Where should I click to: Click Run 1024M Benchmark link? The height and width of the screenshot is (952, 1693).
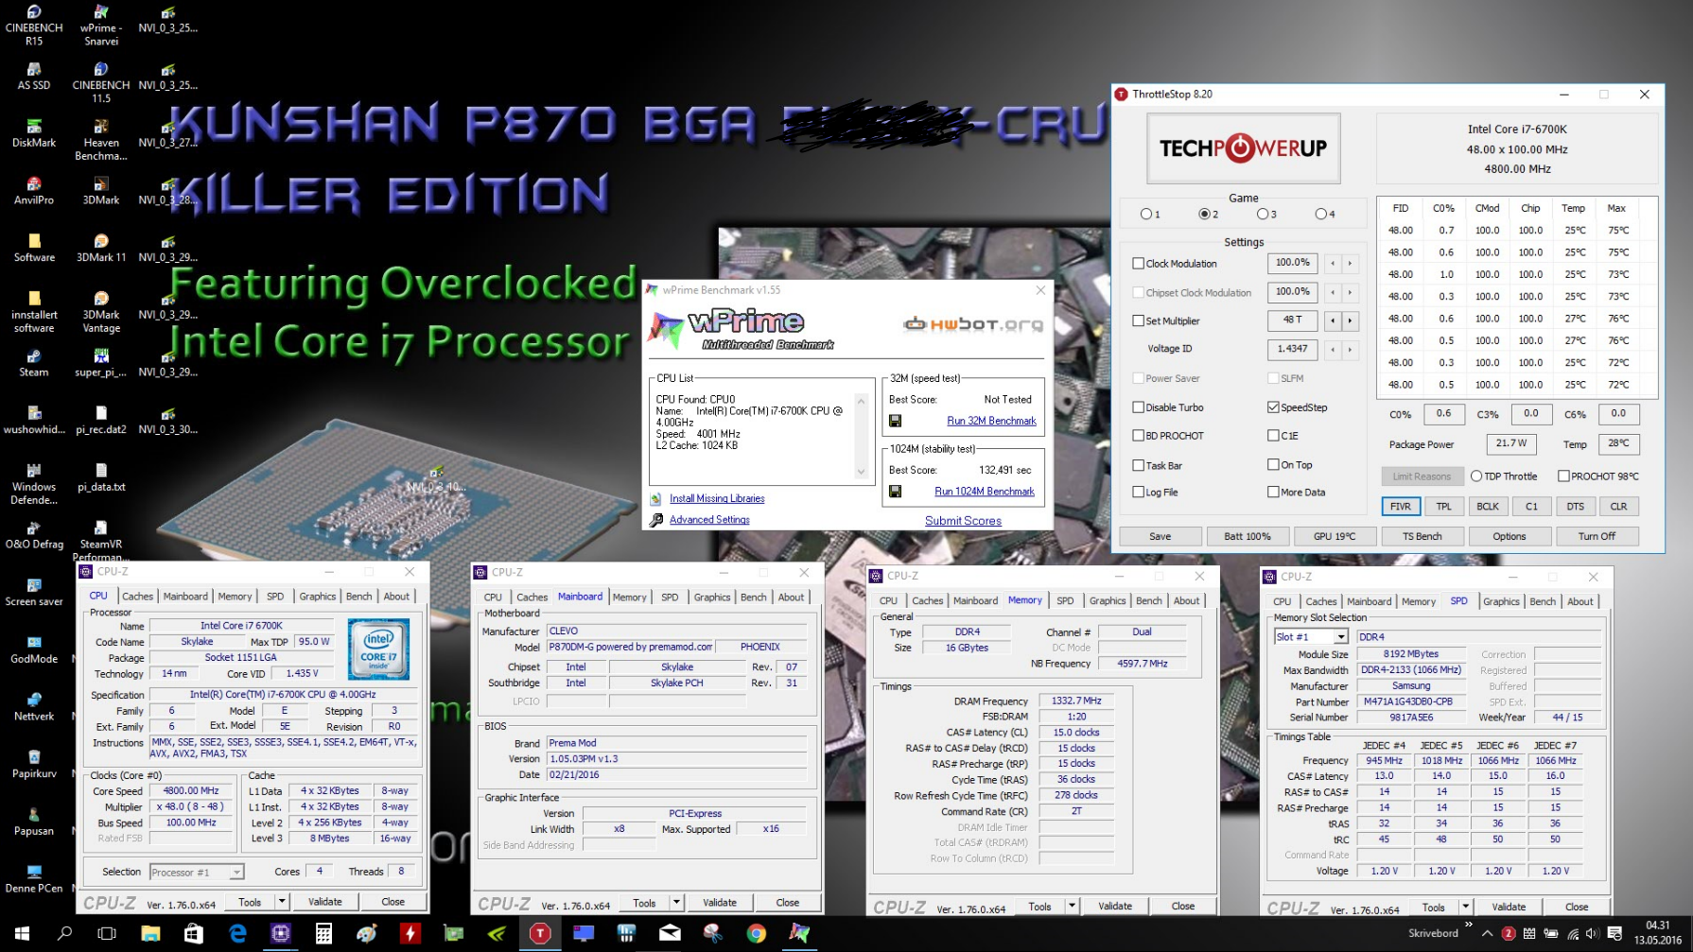tap(985, 492)
